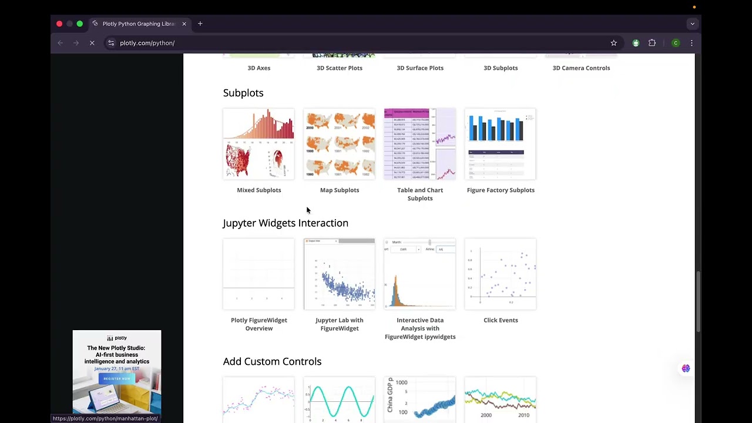Click the plotly.com/python/ address bar

pyautogui.click(x=358, y=43)
